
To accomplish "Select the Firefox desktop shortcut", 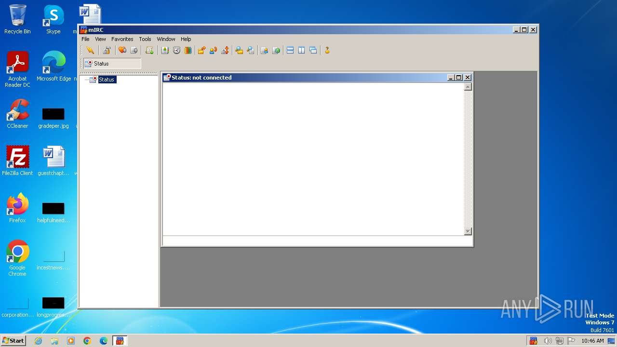I will coord(17,208).
